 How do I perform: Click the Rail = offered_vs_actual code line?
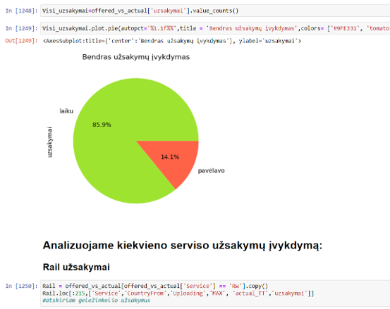(x=155, y=286)
